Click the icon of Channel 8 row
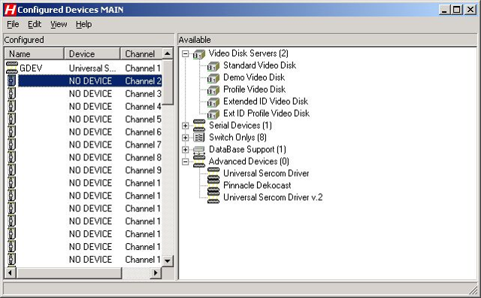481x298 pixels. pos(11,157)
